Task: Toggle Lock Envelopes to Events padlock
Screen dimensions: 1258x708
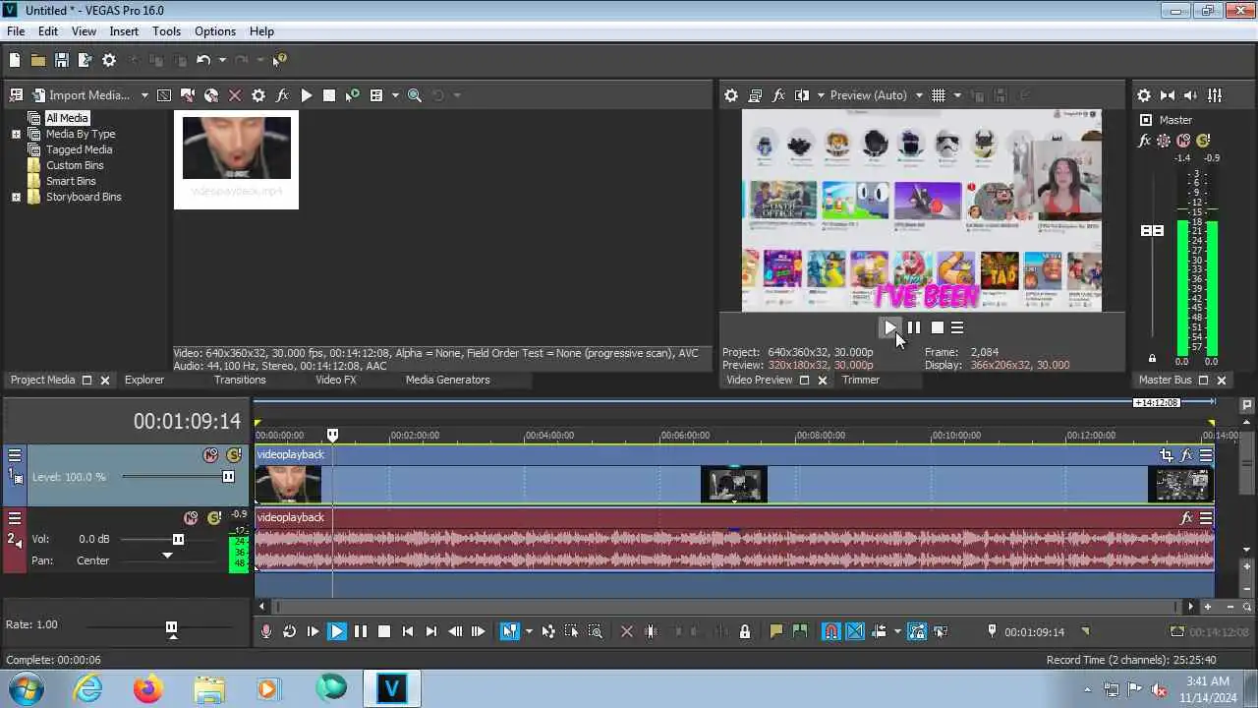Action: coord(744,631)
